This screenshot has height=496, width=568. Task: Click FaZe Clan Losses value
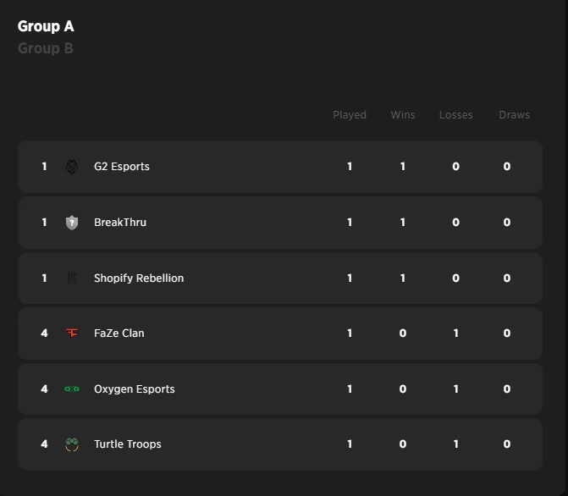click(455, 333)
